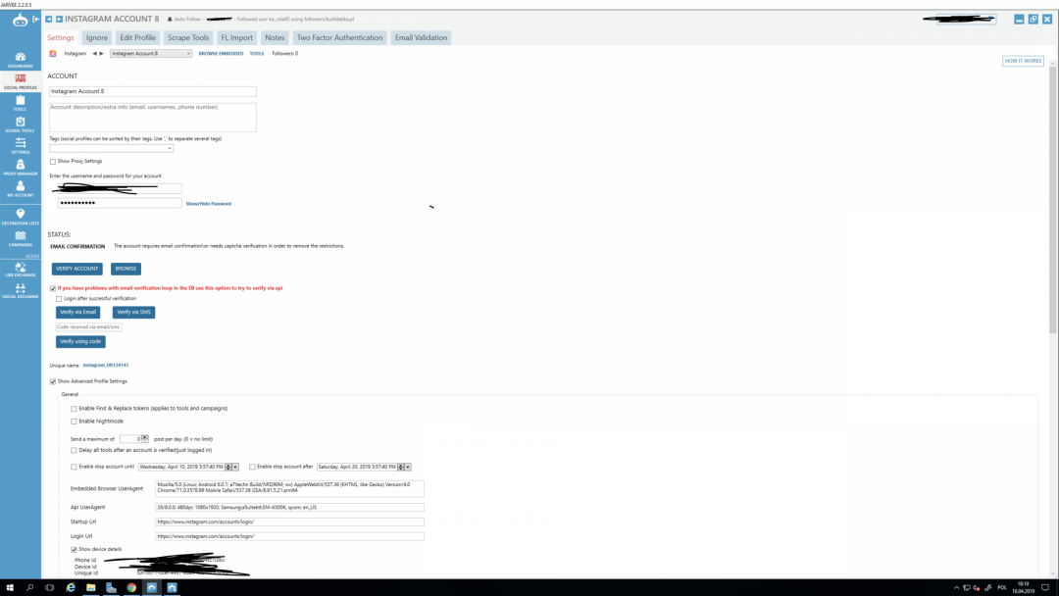Open Proxy Manager from the sidebar
1059x596 pixels.
[x=20, y=168]
